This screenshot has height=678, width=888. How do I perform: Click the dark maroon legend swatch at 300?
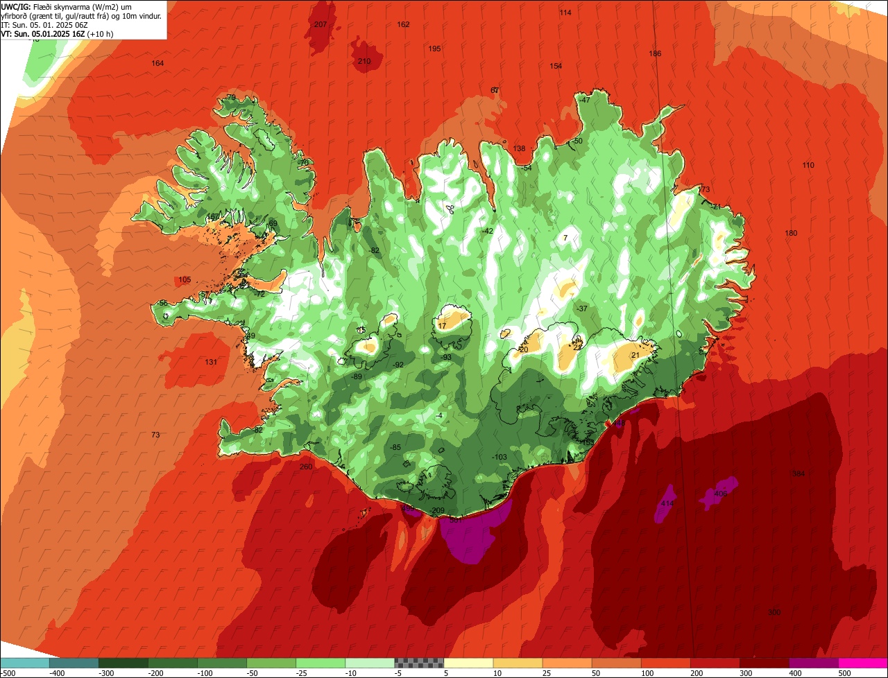pyautogui.click(x=764, y=663)
